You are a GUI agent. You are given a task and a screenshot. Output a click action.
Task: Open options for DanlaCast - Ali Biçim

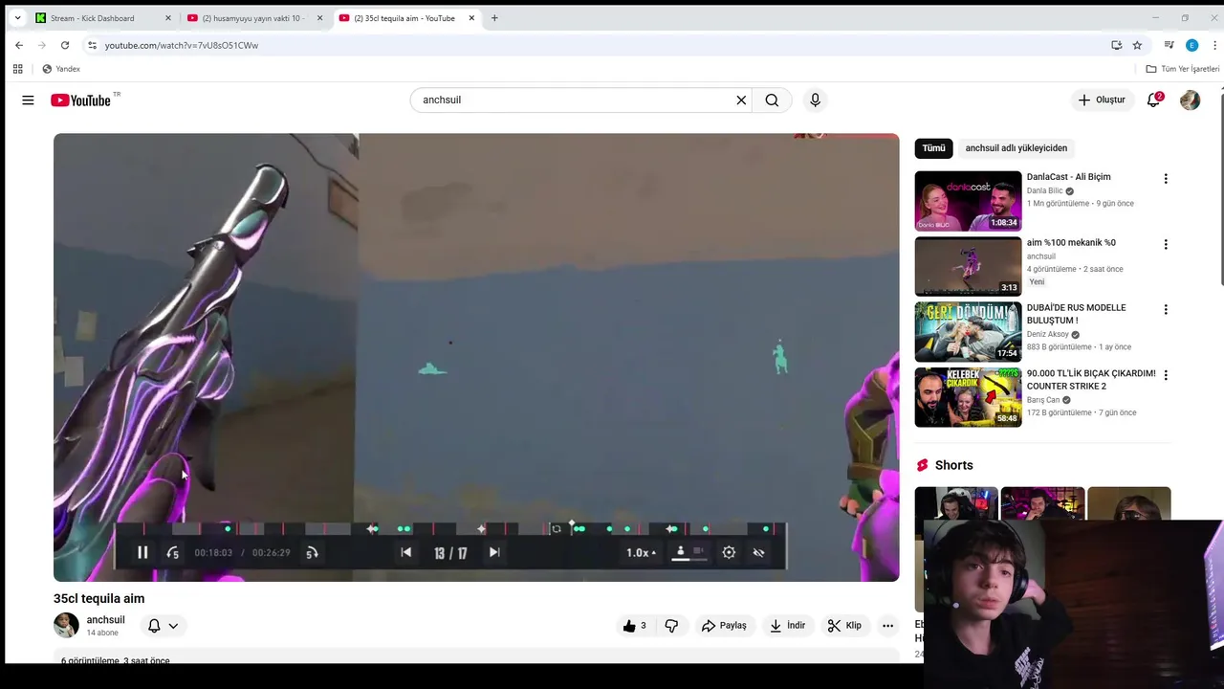click(x=1165, y=179)
